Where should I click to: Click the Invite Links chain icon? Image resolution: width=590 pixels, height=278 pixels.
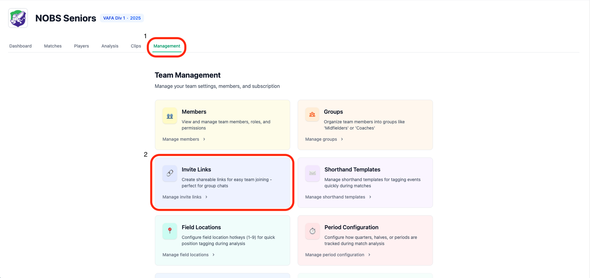170,173
